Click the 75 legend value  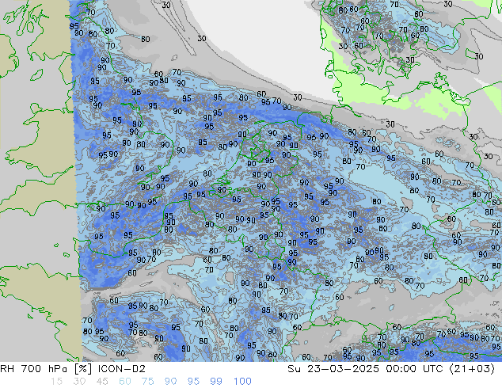[x=147, y=381]
